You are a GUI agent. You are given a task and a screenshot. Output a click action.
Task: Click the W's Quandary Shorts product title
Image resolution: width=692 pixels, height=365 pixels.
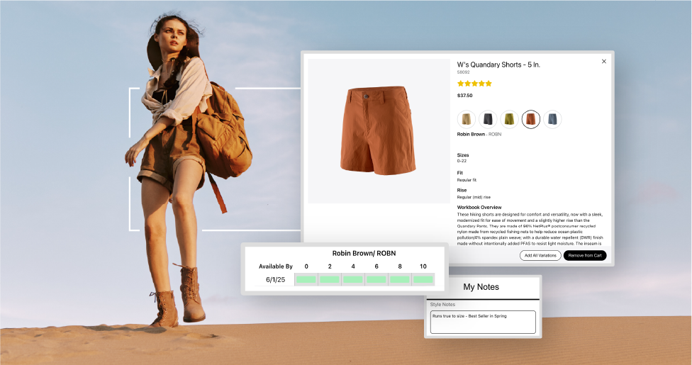tap(498, 64)
